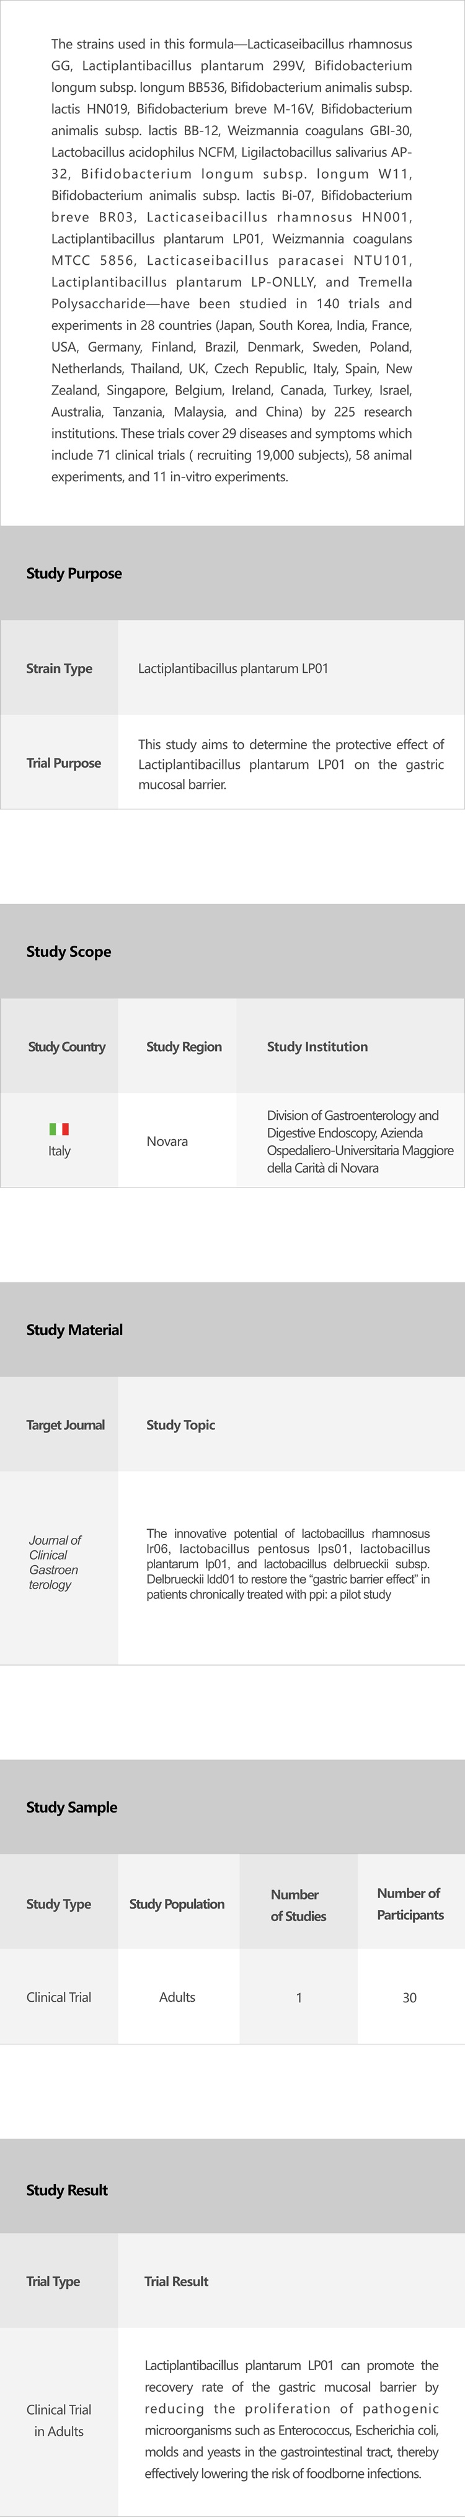The width and height of the screenshot is (465, 2517).
Task: Click the participants value 30
Action: click(409, 1998)
